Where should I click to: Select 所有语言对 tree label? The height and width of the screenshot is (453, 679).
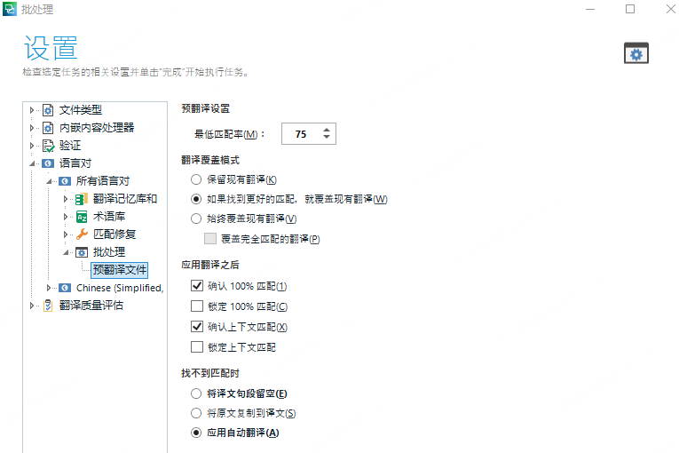(103, 181)
